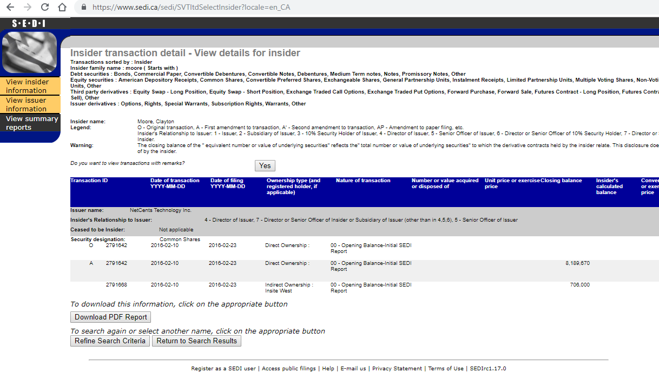
Task: Click transaction ID 2791642 in the A row
Action: click(116, 263)
